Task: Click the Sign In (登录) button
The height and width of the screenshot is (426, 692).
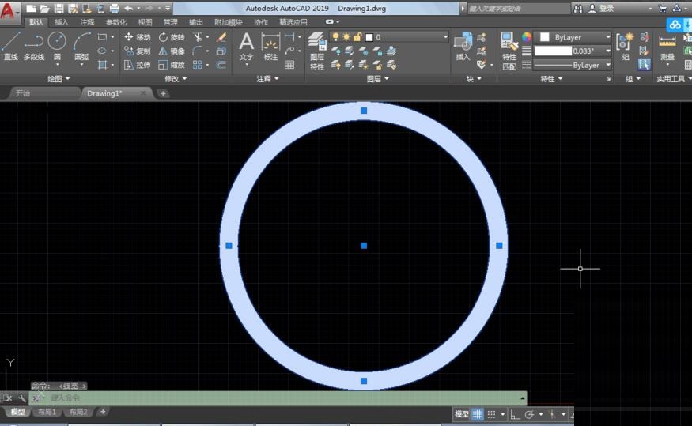Action: coord(602,9)
